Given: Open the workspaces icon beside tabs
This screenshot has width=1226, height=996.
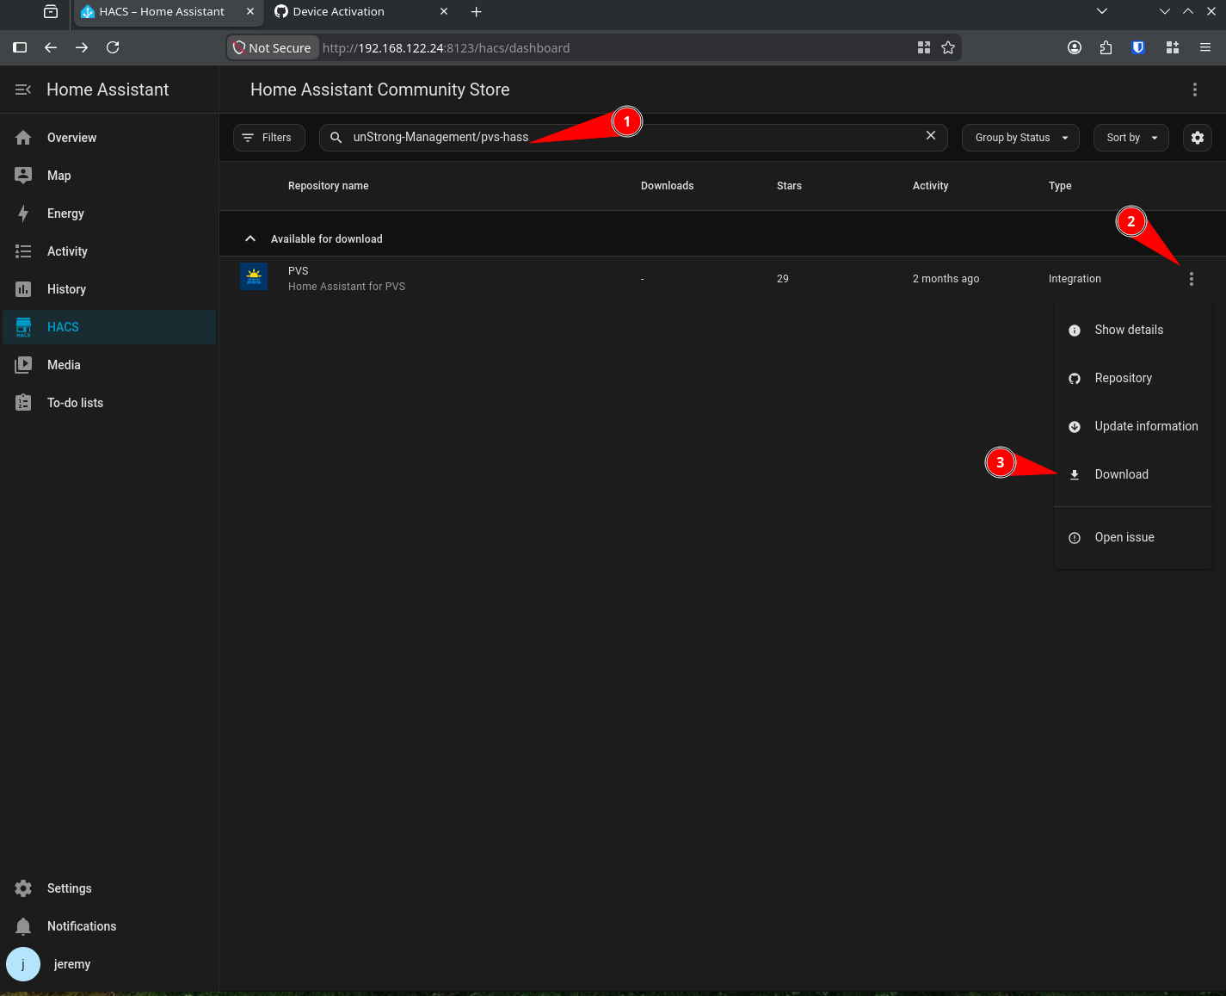Looking at the screenshot, I should click(x=51, y=12).
